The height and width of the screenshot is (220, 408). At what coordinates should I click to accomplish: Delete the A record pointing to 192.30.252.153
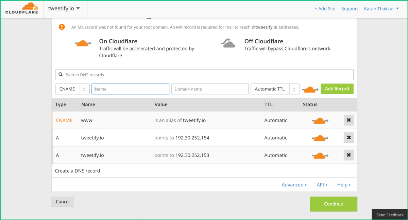[349, 155]
